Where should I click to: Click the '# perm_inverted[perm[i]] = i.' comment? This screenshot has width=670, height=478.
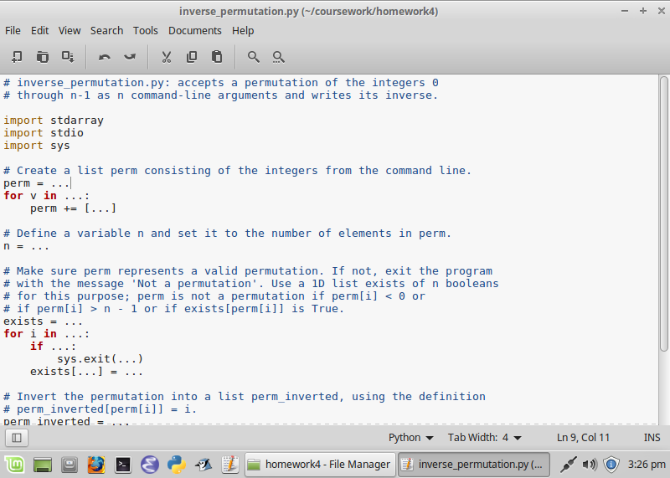[100, 409]
